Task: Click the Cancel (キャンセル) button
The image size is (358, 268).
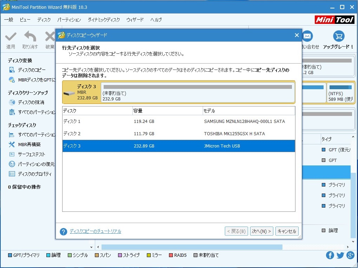Action: [x=287, y=231]
